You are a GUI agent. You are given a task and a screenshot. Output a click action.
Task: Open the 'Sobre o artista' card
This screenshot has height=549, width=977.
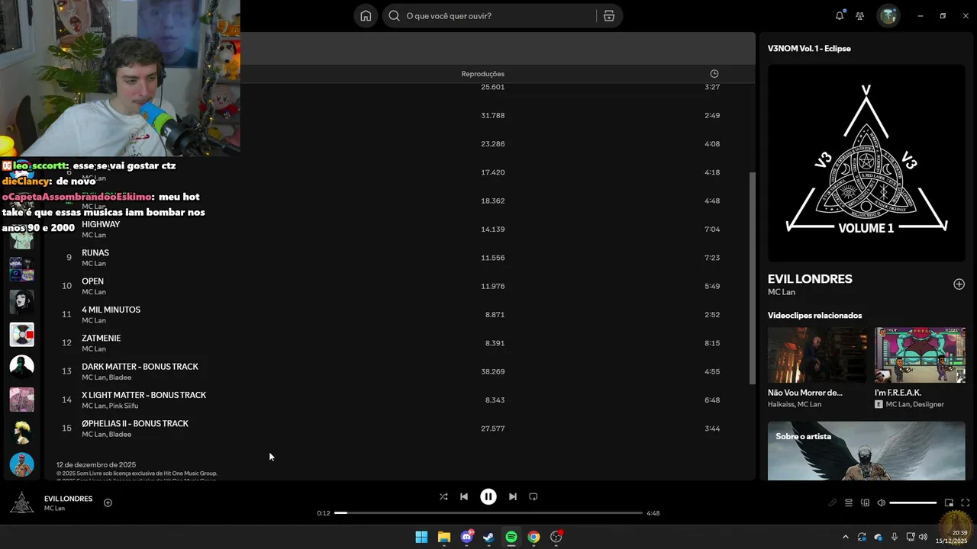(x=866, y=451)
